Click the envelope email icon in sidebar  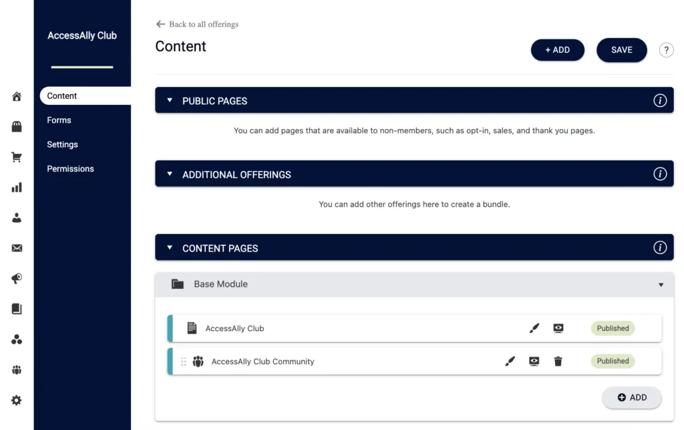(17, 248)
